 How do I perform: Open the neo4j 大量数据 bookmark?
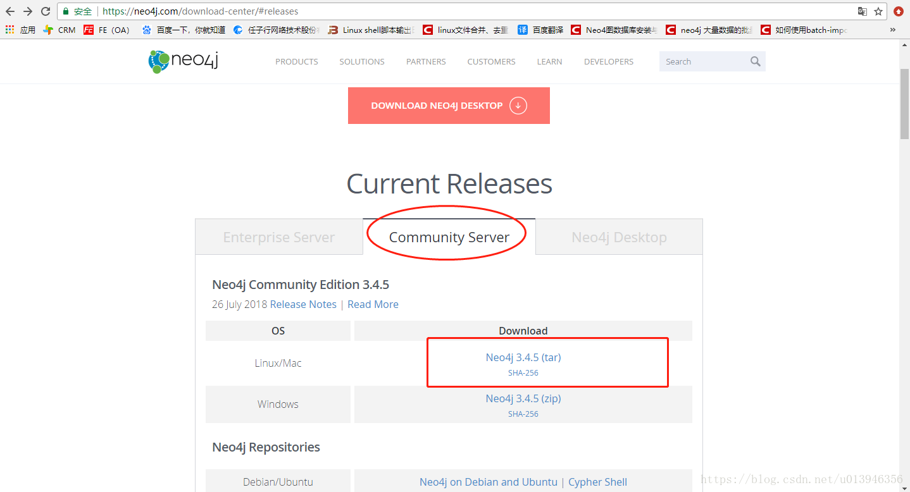click(x=709, y=30)
